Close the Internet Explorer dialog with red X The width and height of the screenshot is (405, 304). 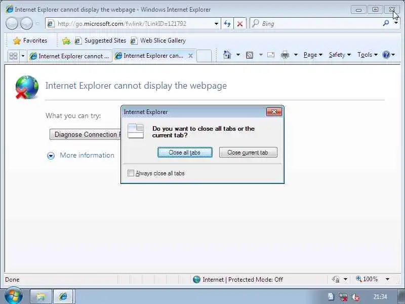[274, 111]
